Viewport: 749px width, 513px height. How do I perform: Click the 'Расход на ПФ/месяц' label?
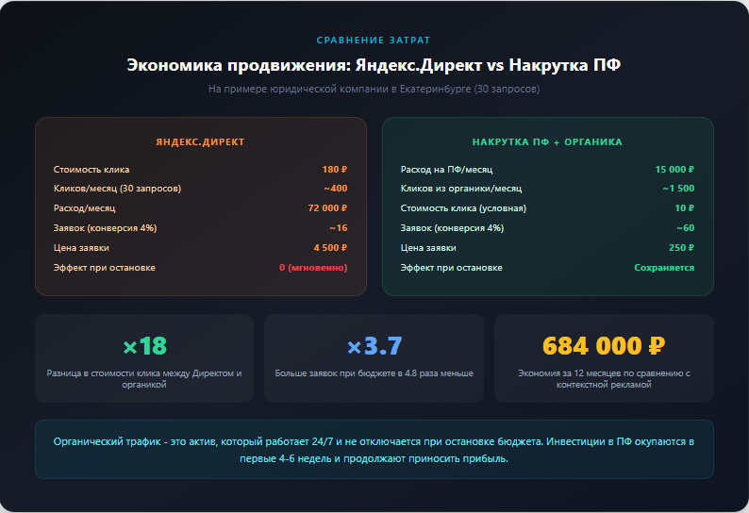pyautogui.click(x=446, y=170)
